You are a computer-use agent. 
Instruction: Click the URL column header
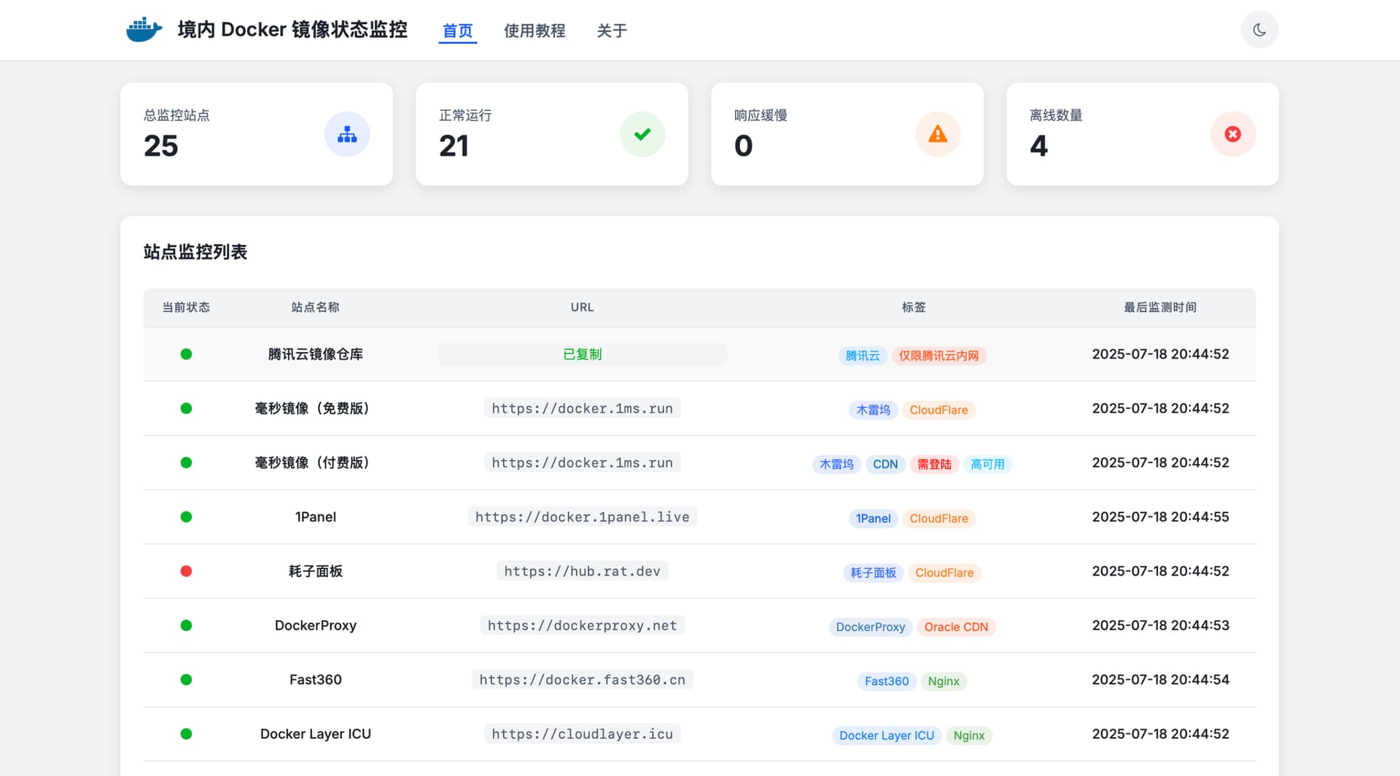click(583, 307)
